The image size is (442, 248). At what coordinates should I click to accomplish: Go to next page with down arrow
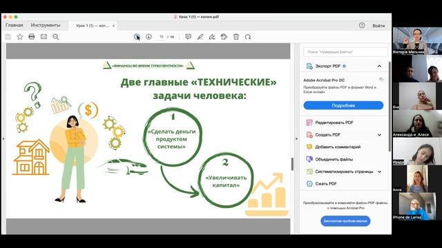pos(148,37)
